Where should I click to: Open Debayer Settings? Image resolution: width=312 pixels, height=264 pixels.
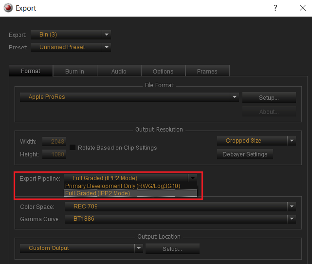coord(245,154)
